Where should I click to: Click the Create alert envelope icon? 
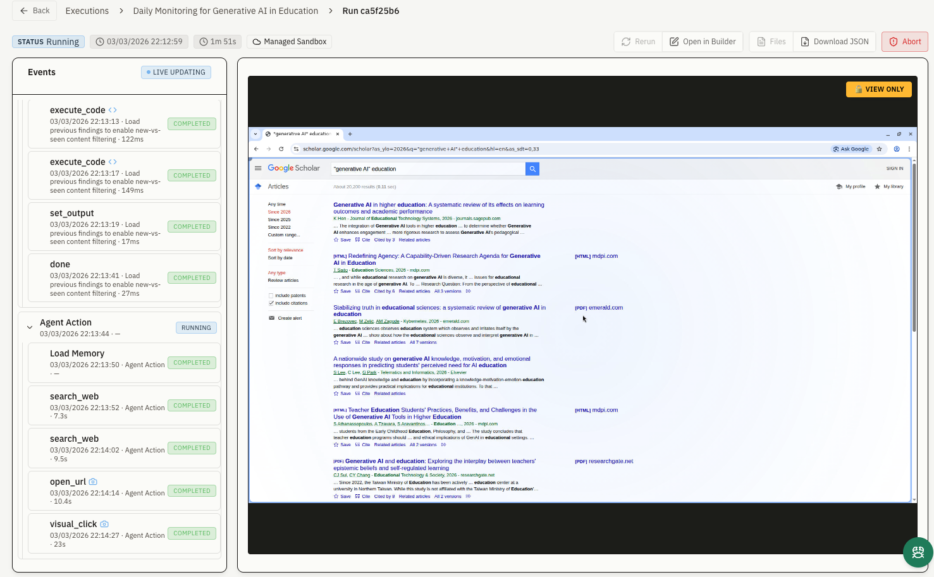pyautogui.click(x=272, y=318)
